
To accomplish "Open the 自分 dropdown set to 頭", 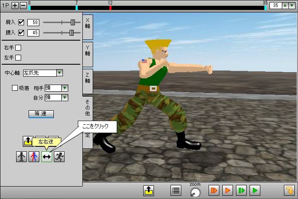I will click(56, 97).
